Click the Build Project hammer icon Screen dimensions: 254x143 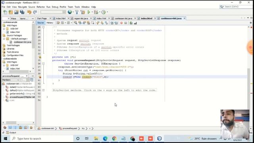77,12
